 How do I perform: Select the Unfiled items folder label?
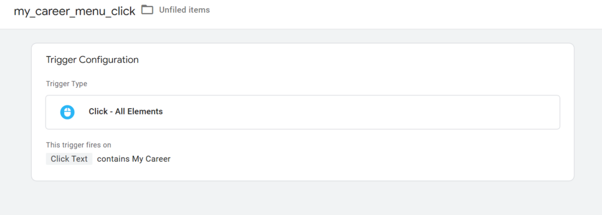pyautogui.click(x=184, y=10)
